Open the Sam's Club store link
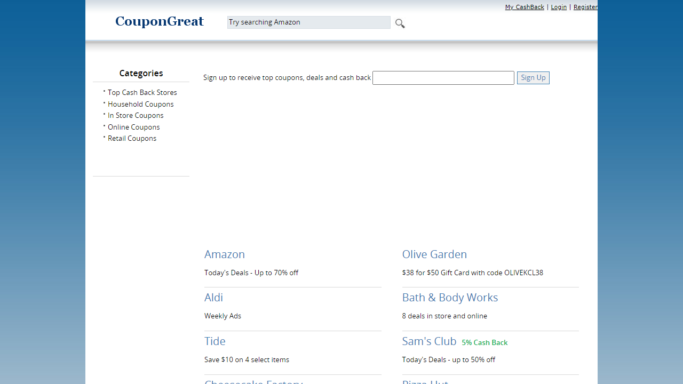Image resolution: width=683 pixels, height=384 pixels. tap(429, 341)
